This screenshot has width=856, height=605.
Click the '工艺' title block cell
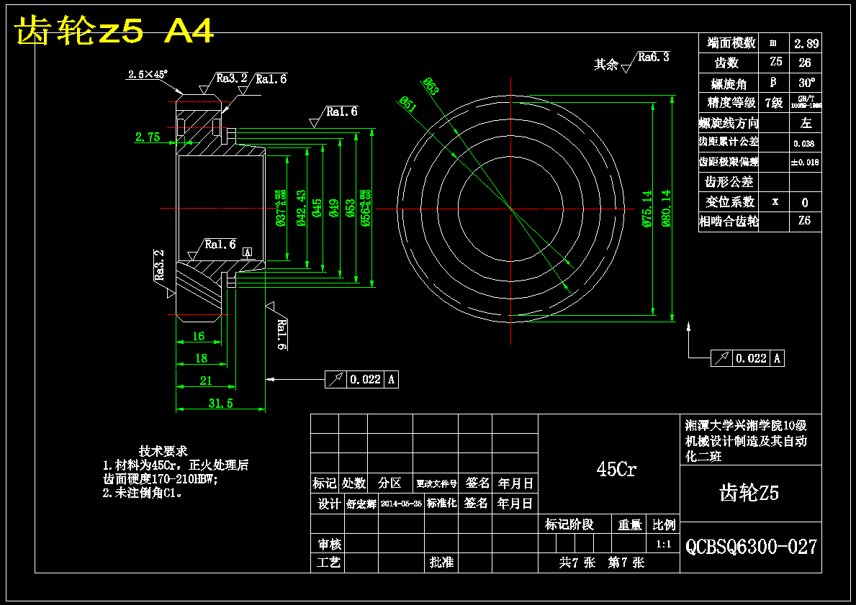[329, 563]
